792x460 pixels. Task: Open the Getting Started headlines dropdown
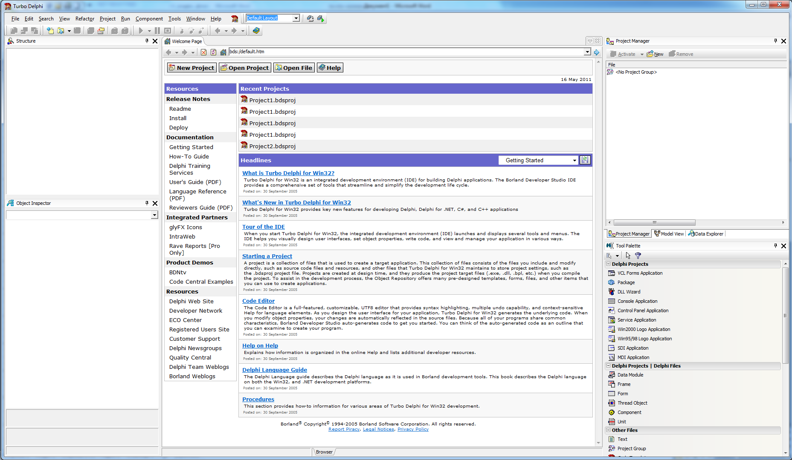coord(574,160)
